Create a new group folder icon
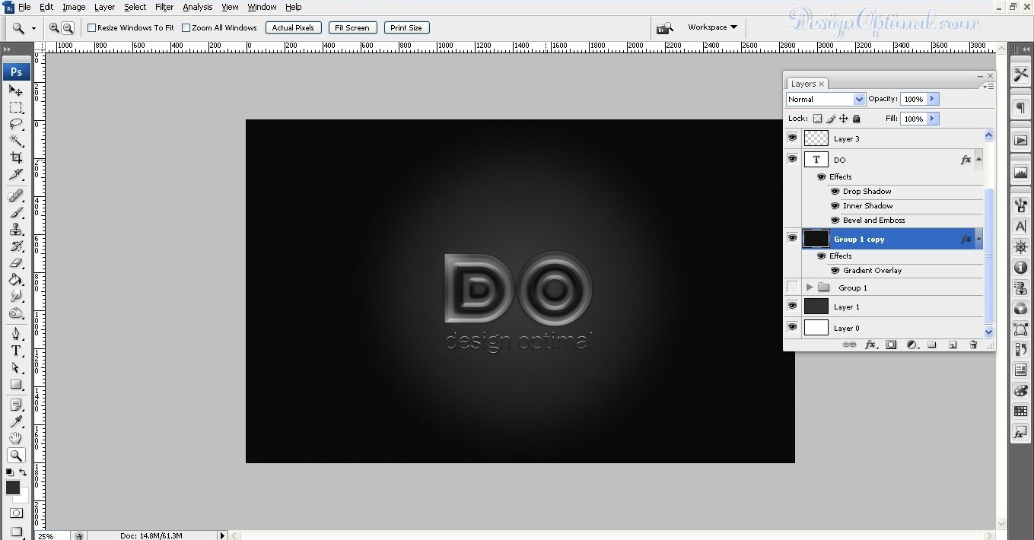This screenshot has width=1034, height=540. click(932, 345)
